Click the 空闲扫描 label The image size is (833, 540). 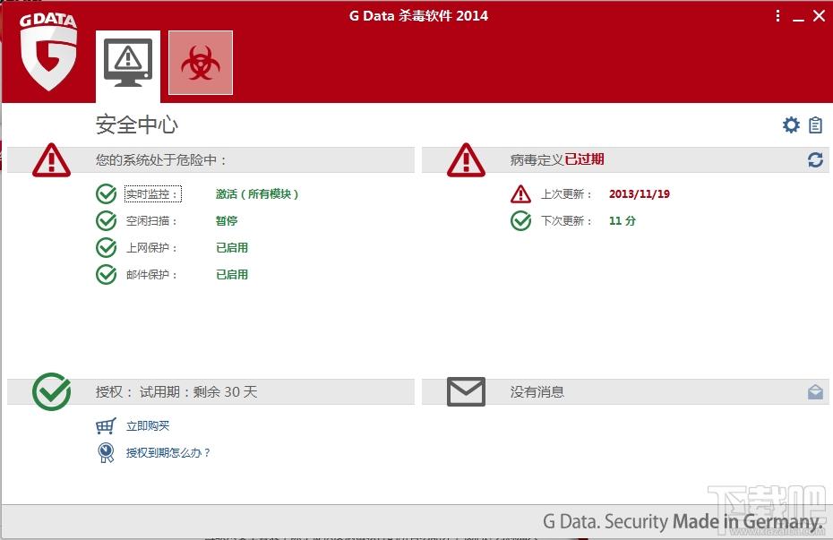(x=151, y=221)
